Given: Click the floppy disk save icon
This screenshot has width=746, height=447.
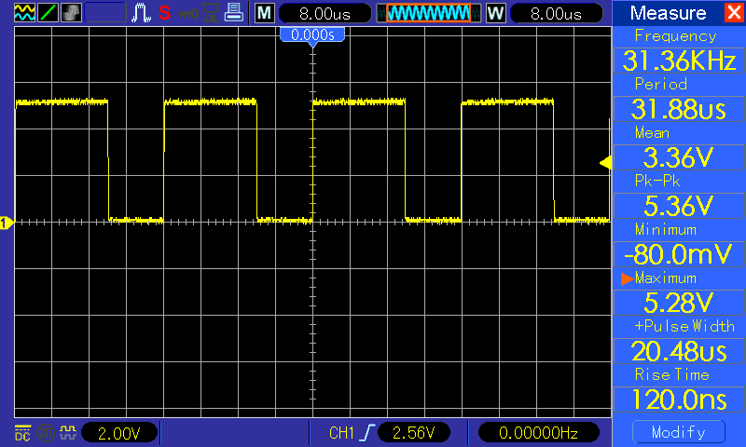Looking at the screenshot, I should (x=211, y=13).
